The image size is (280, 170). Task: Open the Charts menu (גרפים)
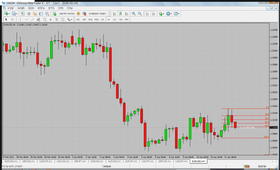[x=41, y=8]
